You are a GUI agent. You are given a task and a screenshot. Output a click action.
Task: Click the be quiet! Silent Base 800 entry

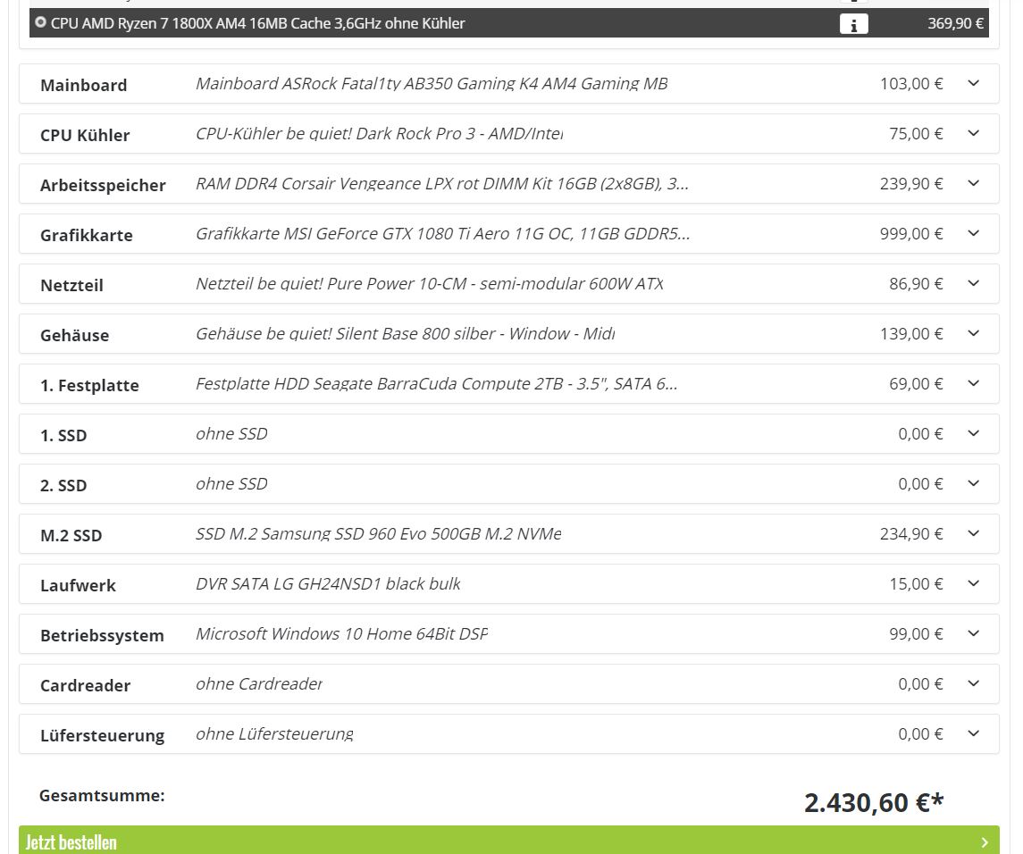point(405,334)
